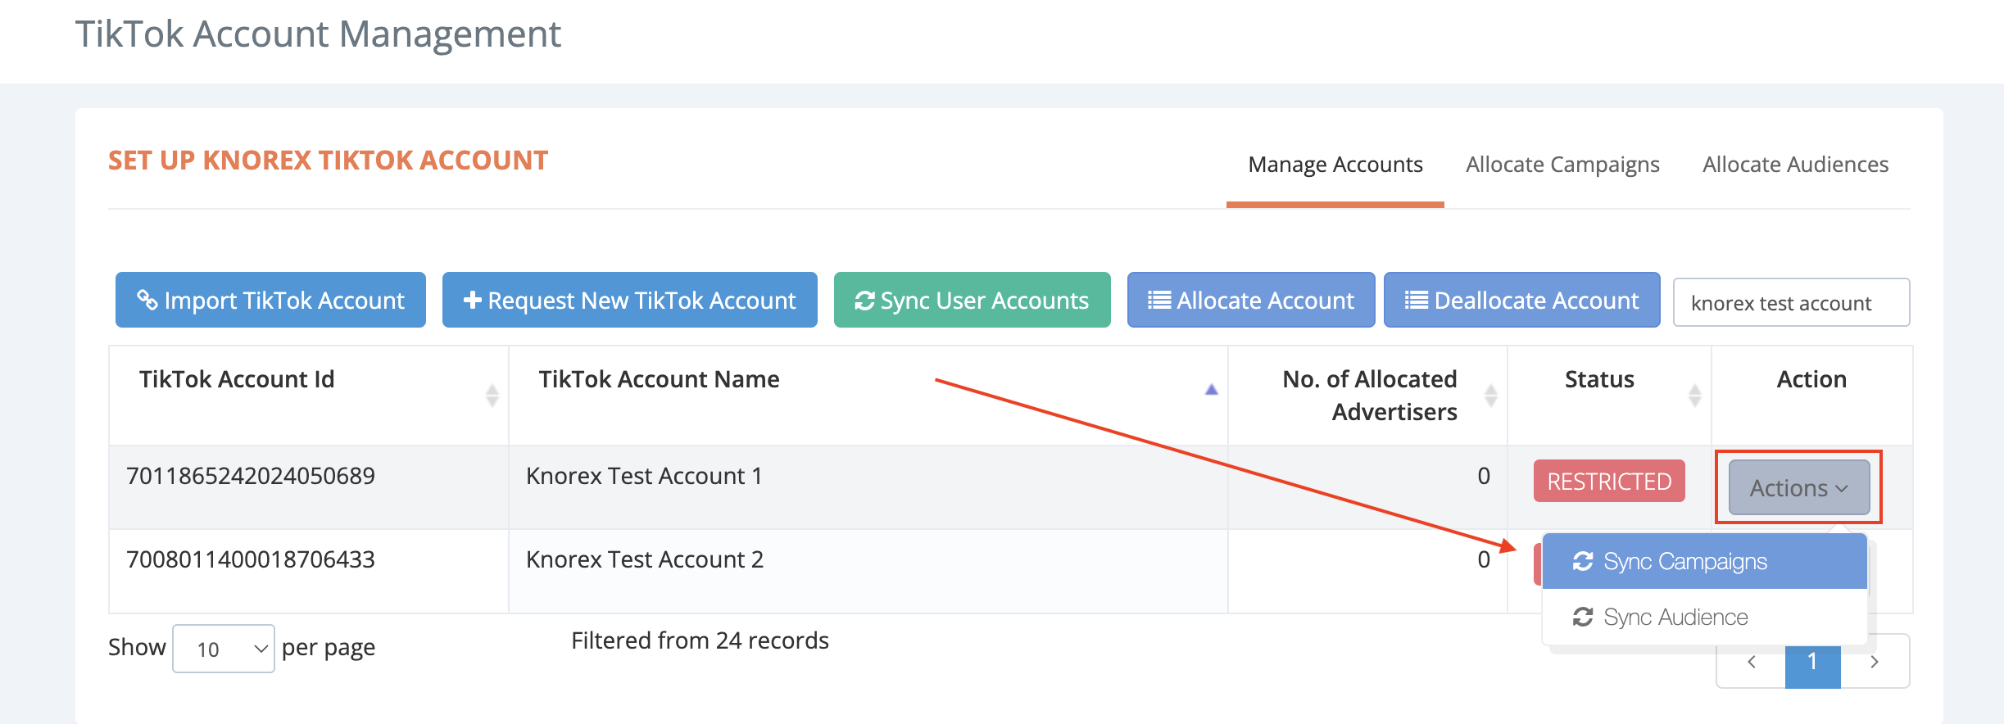Select Sync Audience from the menu
This screenshot has width=2004, height=724.
click(1704, 617)
